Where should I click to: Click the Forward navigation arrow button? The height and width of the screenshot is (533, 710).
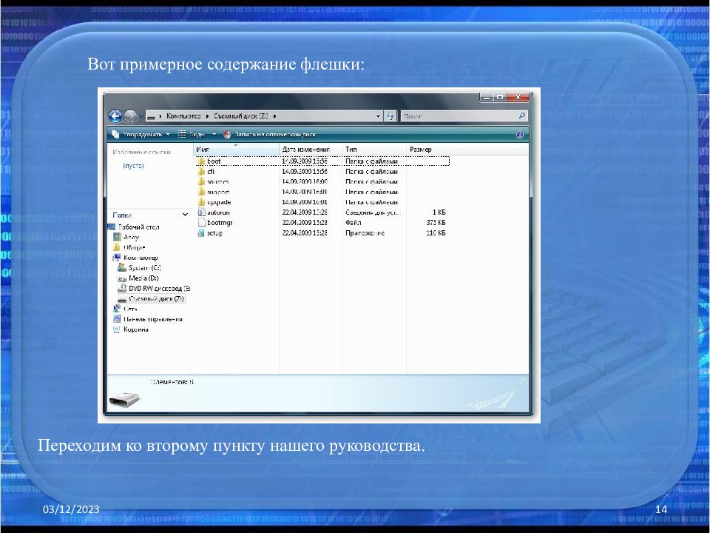[x=130, y=116]
